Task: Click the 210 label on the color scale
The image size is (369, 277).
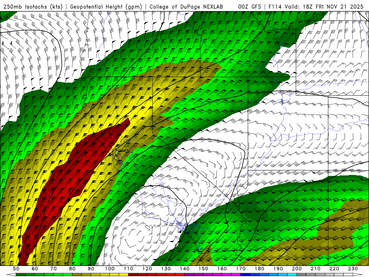Action: pos(316,269)
